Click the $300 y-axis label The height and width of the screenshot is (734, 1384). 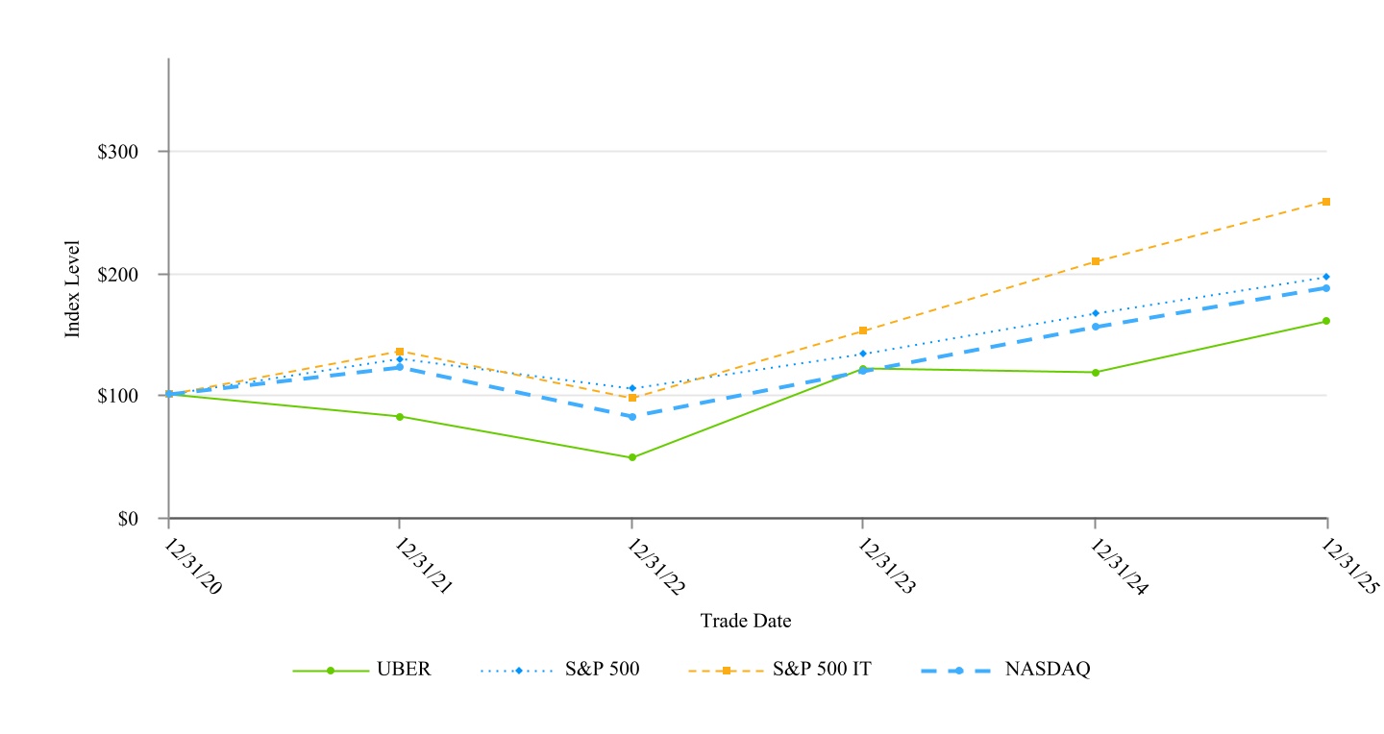(x=118, y=152)
